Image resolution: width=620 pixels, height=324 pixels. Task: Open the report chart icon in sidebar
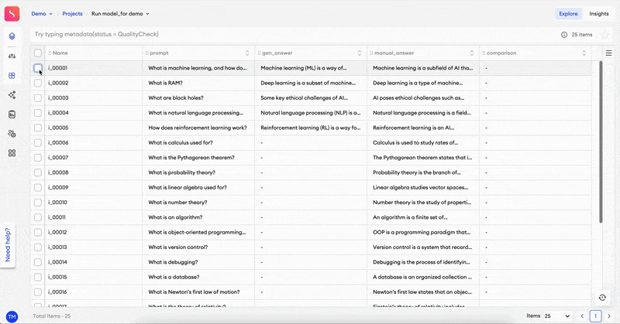click(x=12, y=114)
